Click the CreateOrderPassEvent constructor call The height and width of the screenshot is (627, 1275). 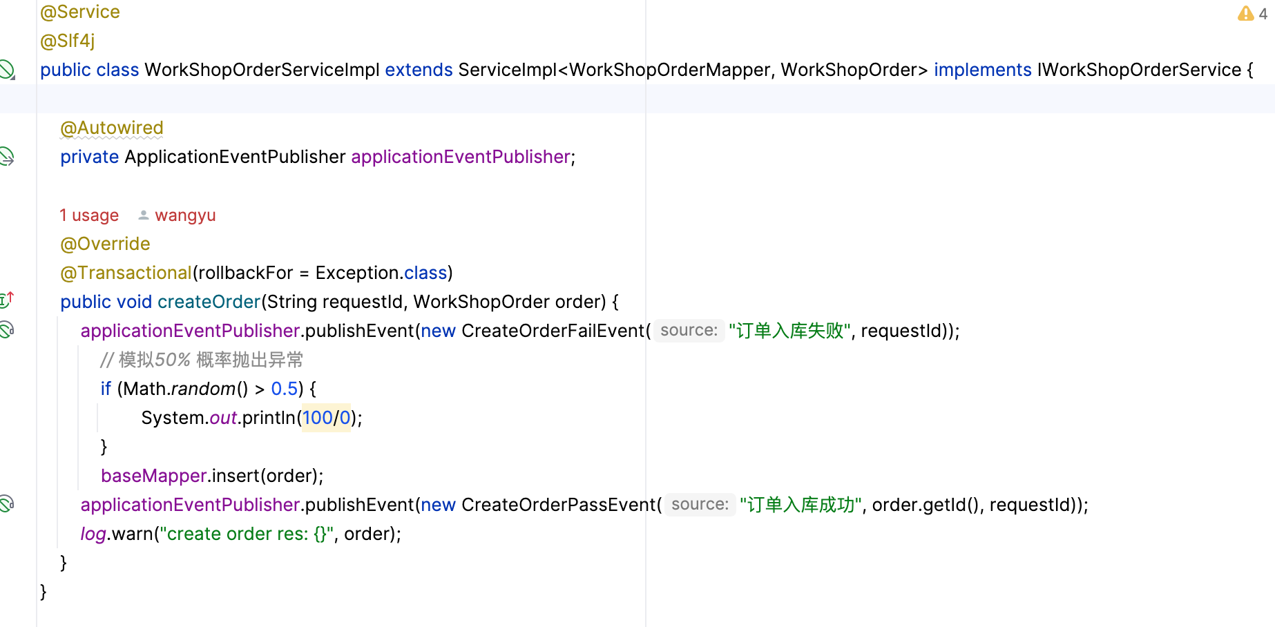[558, 505]
